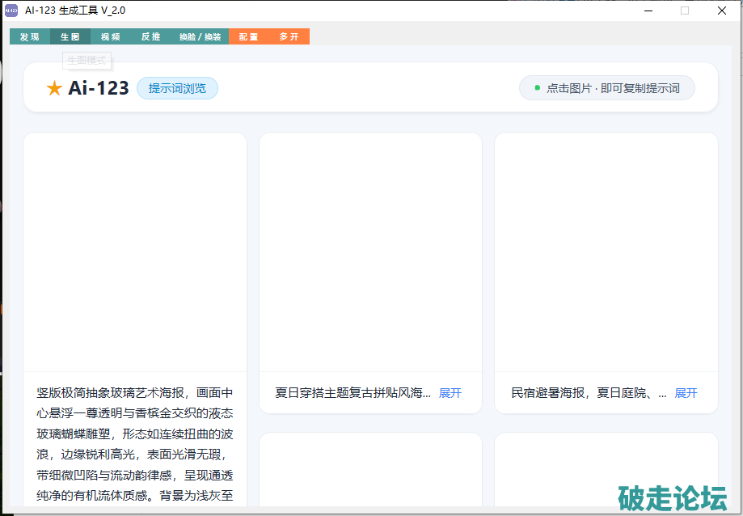Switch to the 生图 tab
743x516 pixels.
[70, 36]
